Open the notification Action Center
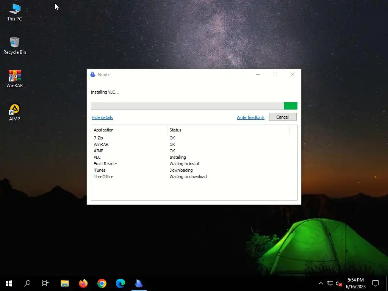388x291 pixels. click(x=375, y=283)
